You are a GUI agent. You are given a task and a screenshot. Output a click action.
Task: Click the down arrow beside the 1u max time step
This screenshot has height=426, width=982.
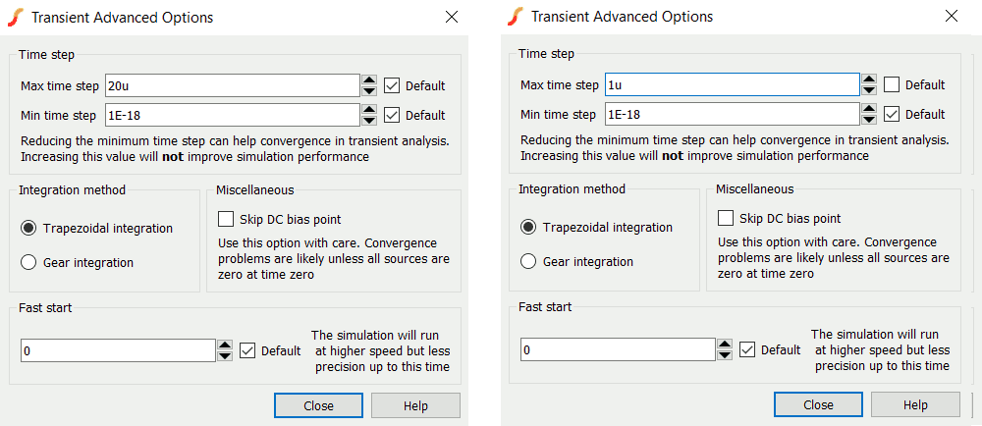[869, 91]
